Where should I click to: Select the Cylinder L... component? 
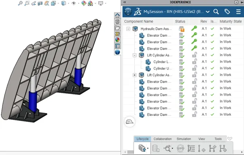(163, 62)
